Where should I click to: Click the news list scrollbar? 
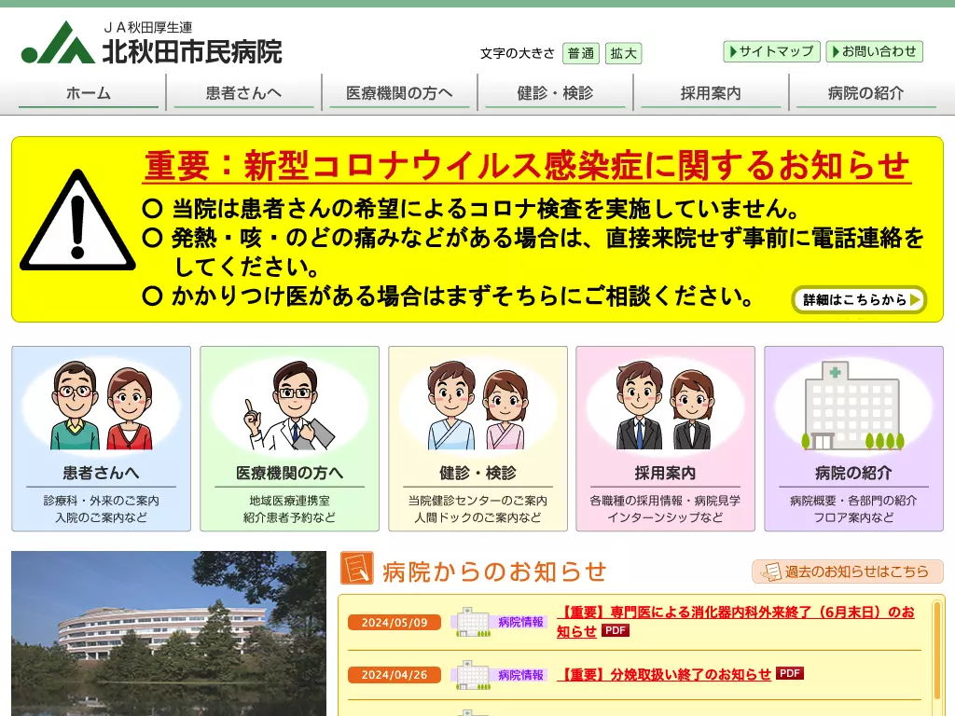pos(938,652)
